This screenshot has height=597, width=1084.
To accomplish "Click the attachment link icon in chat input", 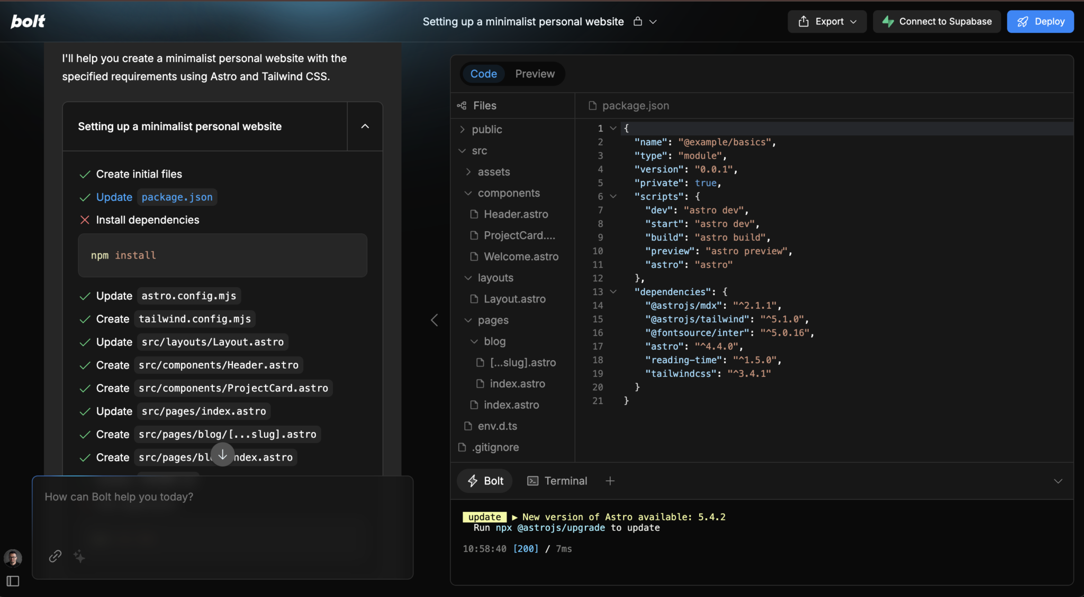I will (55, 556).
